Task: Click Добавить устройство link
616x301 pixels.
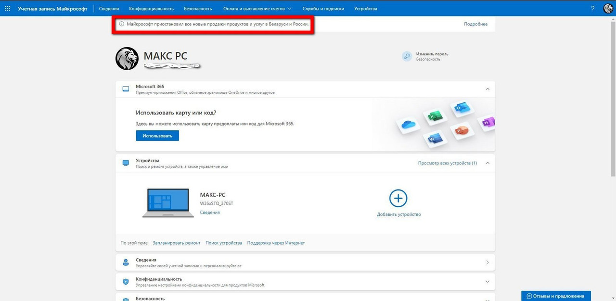Action: coord(399,214)
